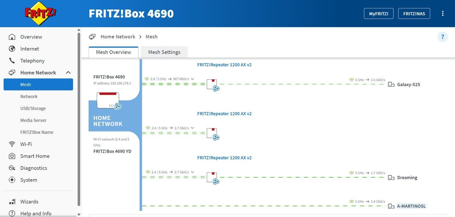The image size is (455, 217).
Task: Click the breadcrumb Home Network device icon
Action: 92,37
